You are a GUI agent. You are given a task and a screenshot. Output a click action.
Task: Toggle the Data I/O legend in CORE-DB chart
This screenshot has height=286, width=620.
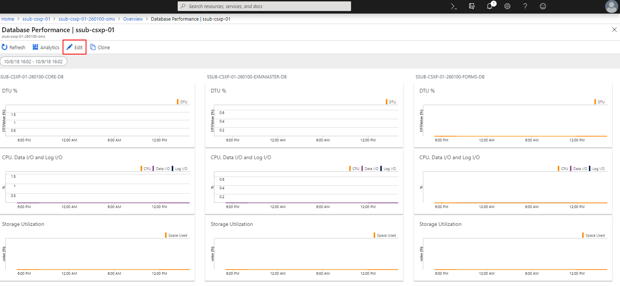click(x=162, y=168)
